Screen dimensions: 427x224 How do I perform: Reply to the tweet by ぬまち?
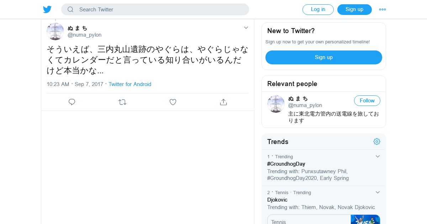pos(72,102)
